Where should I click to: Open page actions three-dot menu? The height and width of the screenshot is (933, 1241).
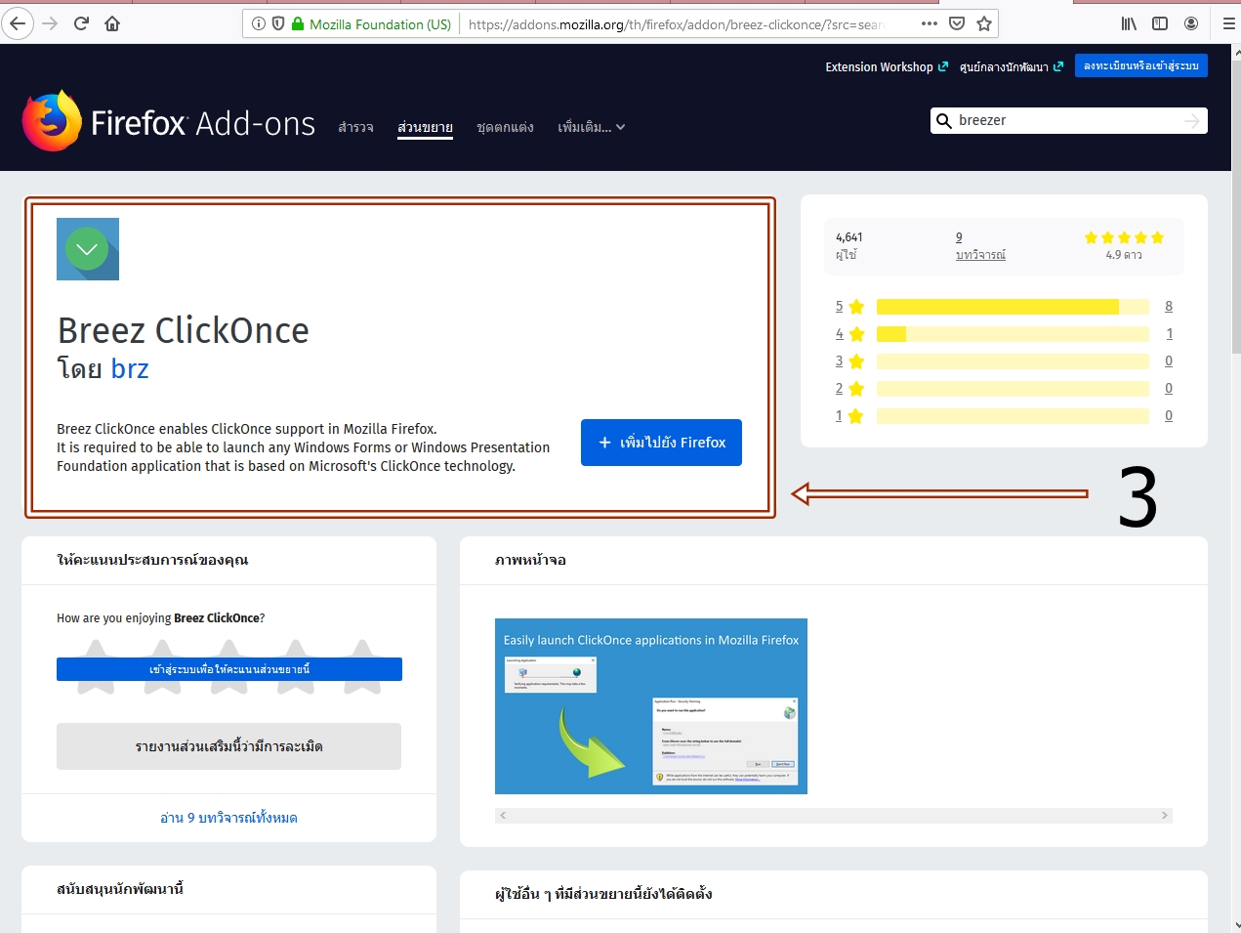coord(930,23)
